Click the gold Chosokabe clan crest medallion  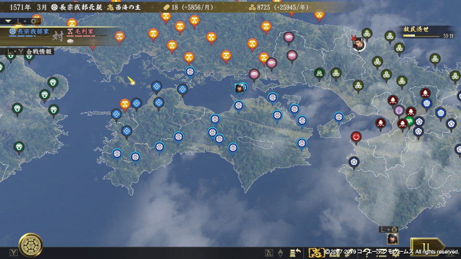pyautogui.click(x=31, y=245)
